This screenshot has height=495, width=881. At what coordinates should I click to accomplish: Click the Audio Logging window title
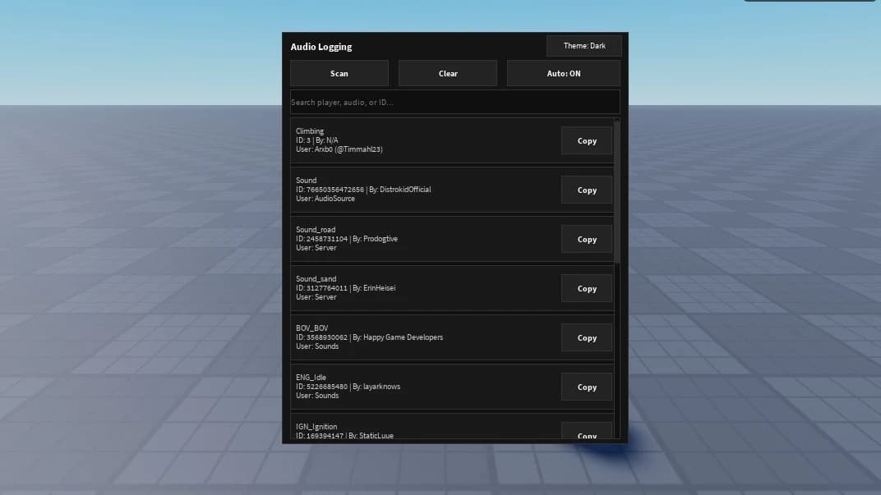tap(321, 47)
